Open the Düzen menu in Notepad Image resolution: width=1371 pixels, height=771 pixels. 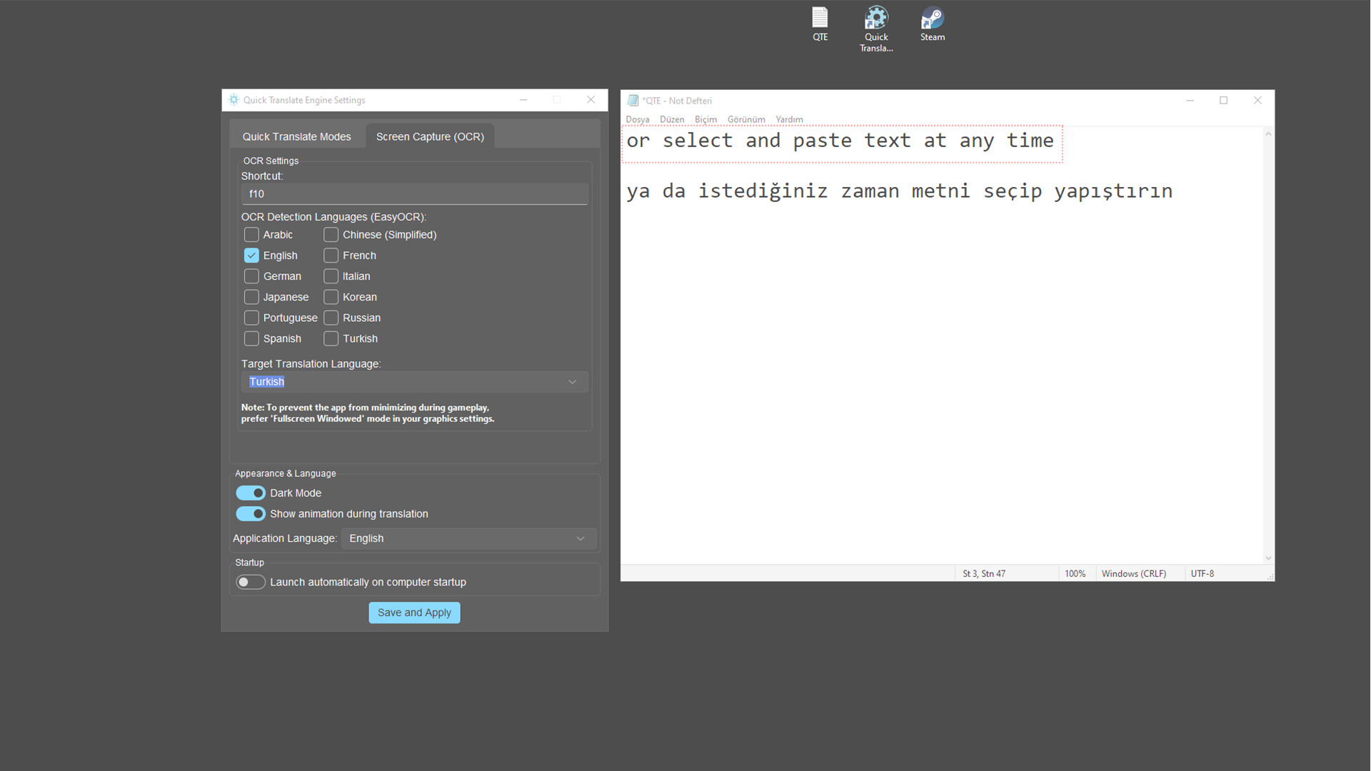click(x=672, y=119)
